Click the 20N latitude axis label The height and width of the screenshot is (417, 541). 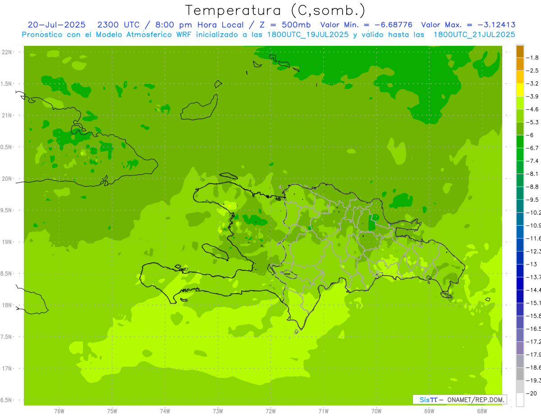7,179
